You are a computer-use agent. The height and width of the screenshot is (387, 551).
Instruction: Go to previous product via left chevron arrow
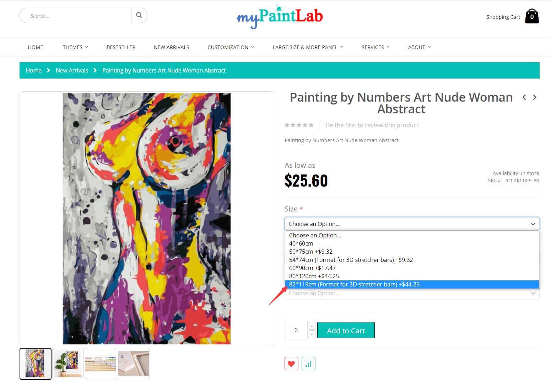pos(524,97)
